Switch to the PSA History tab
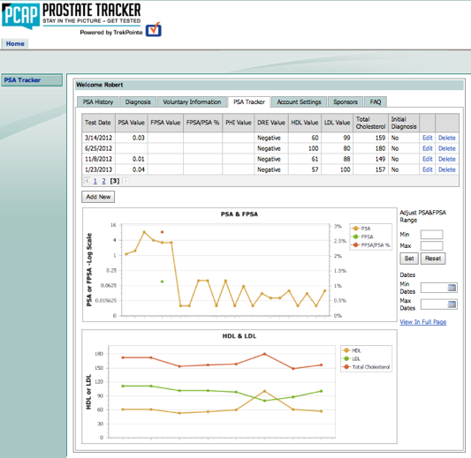The image size is (471, 458). [x=98, y=102]
